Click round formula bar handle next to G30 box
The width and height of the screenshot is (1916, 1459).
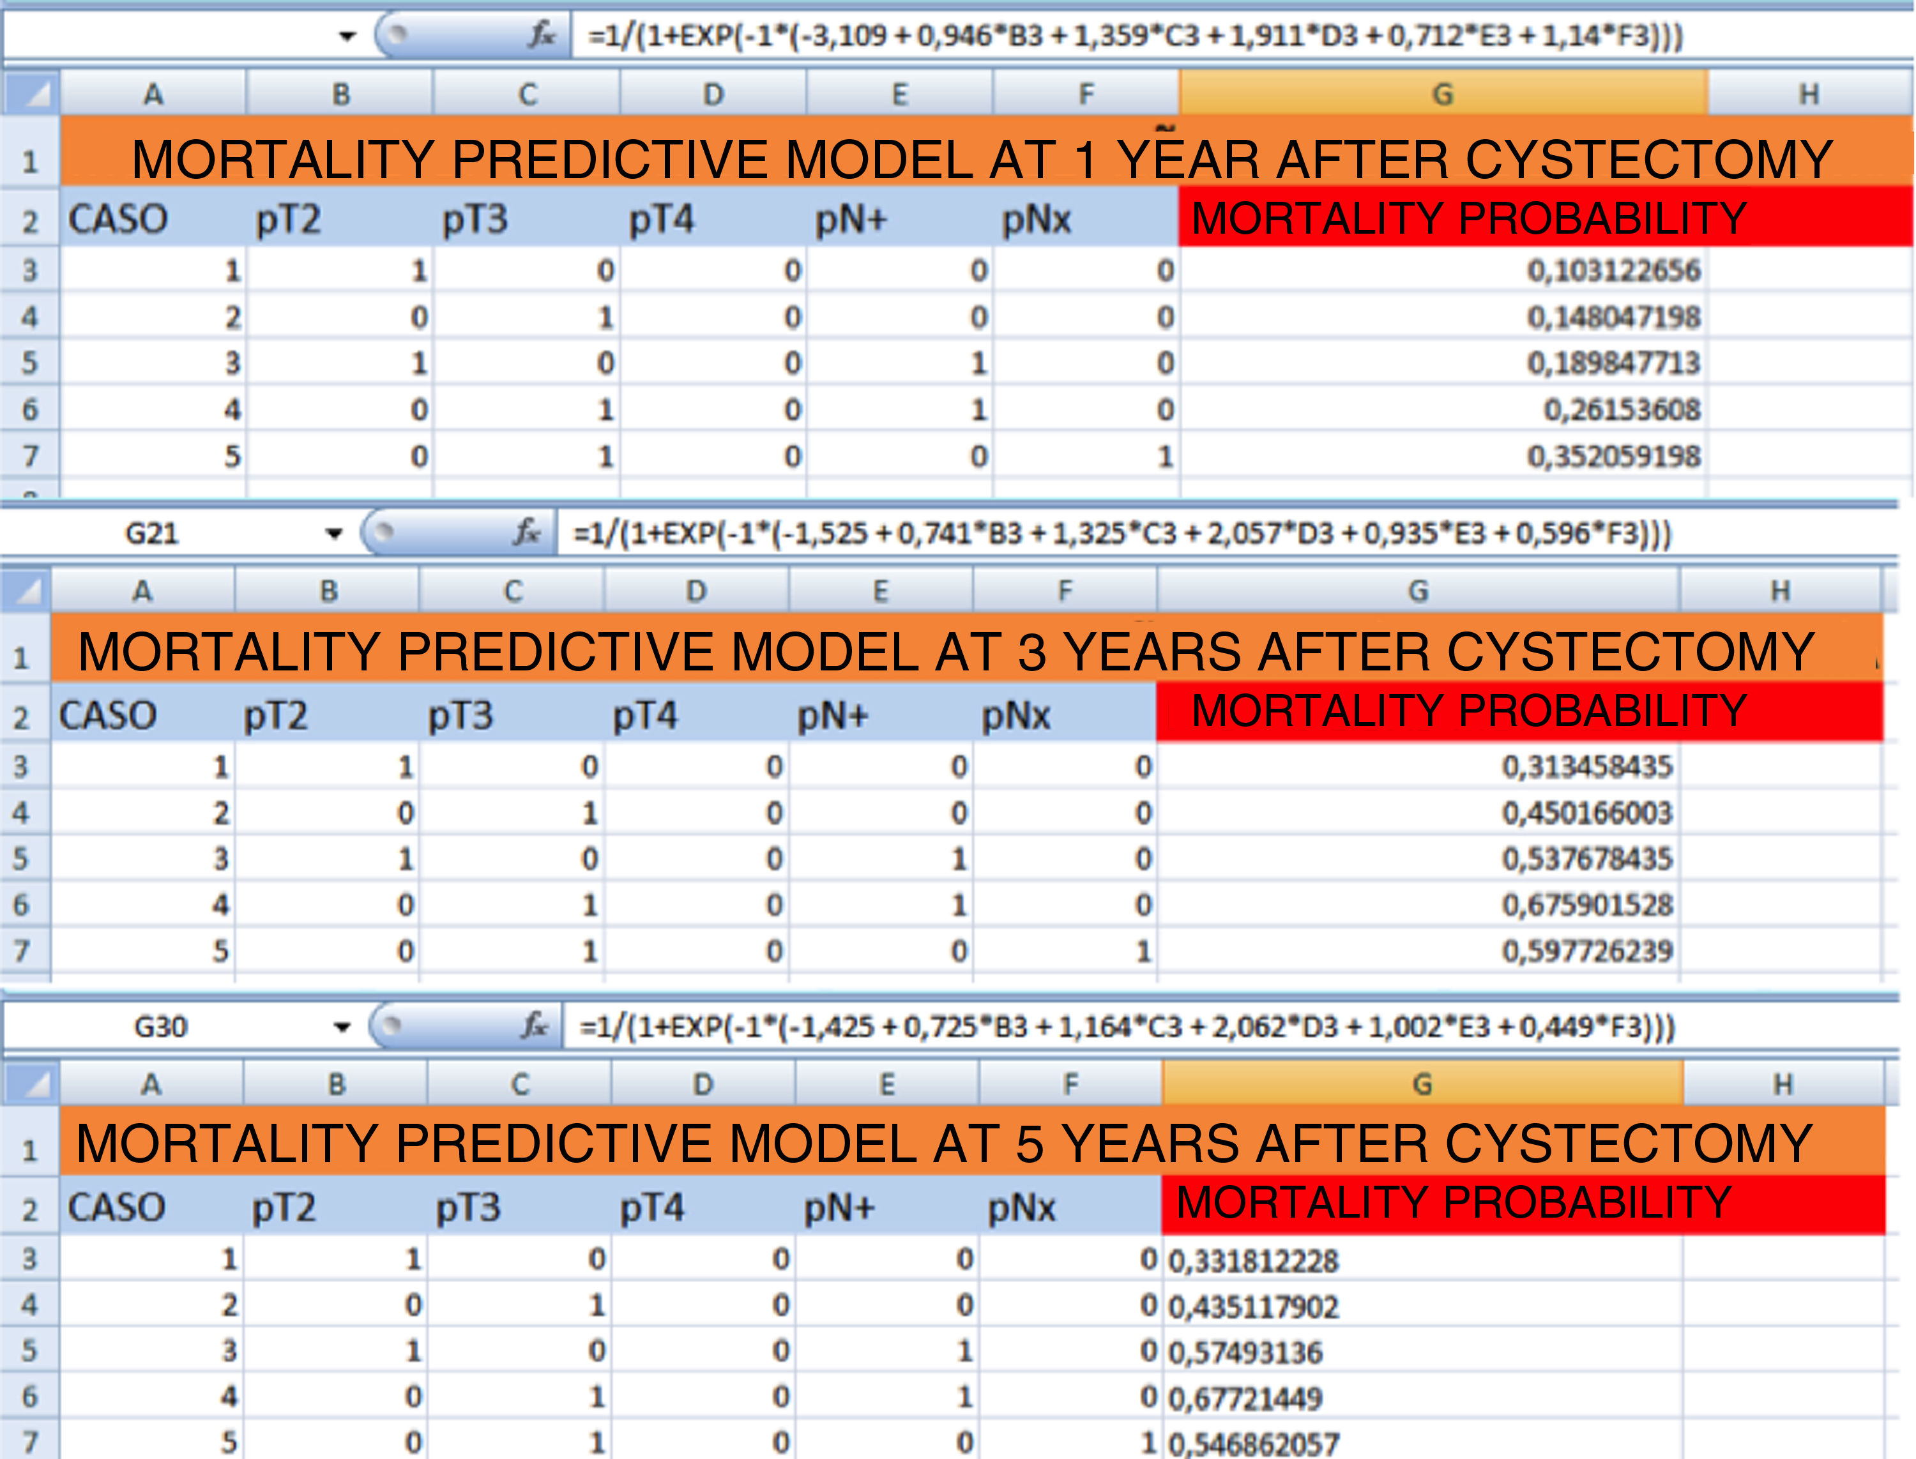(392, 1025)
